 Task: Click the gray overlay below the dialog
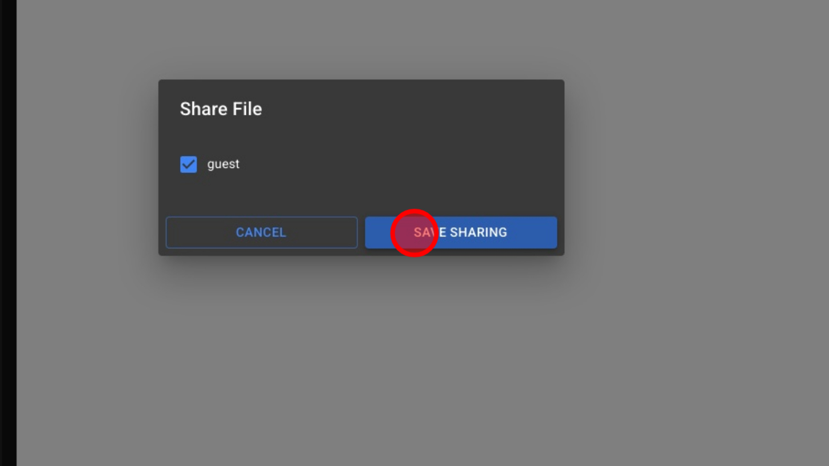tap(361, 354)
